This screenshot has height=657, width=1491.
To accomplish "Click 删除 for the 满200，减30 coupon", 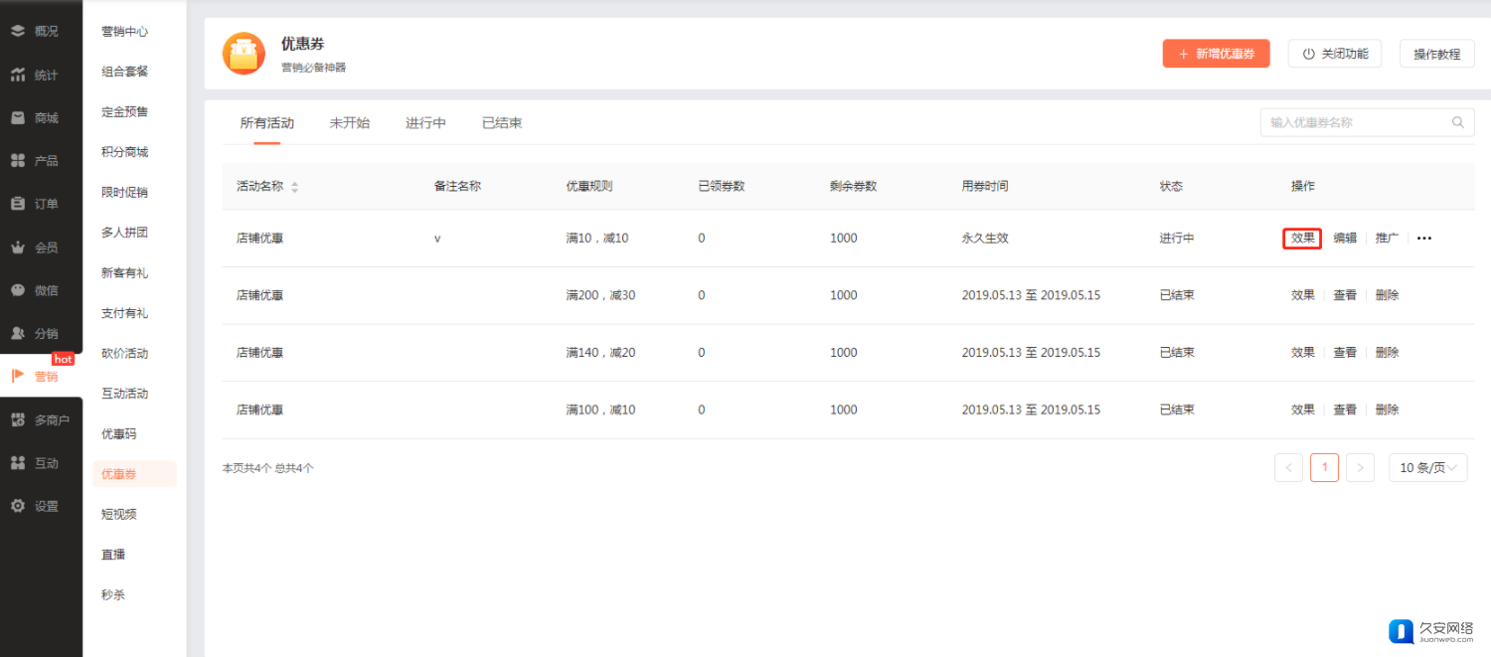I will pyautogui.click(x=1387, y=295).
